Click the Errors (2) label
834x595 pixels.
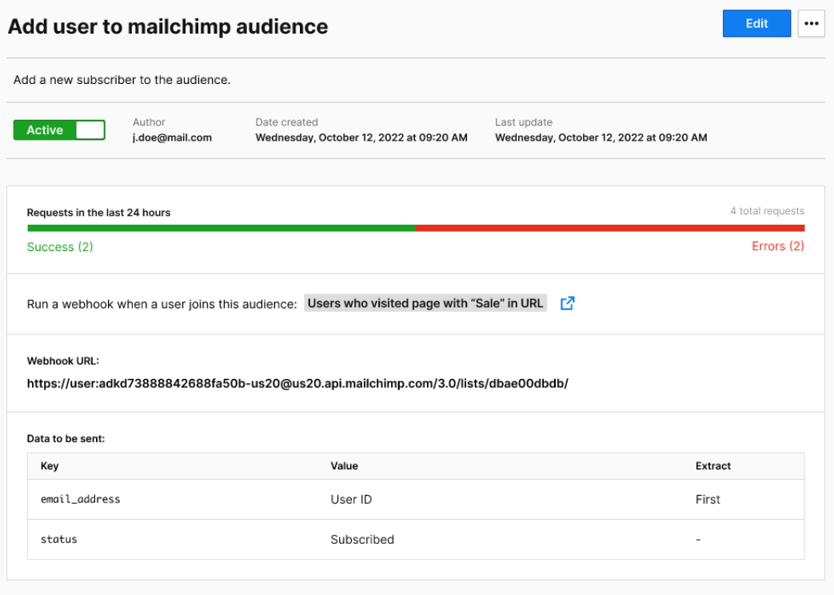tap(777, 246)
